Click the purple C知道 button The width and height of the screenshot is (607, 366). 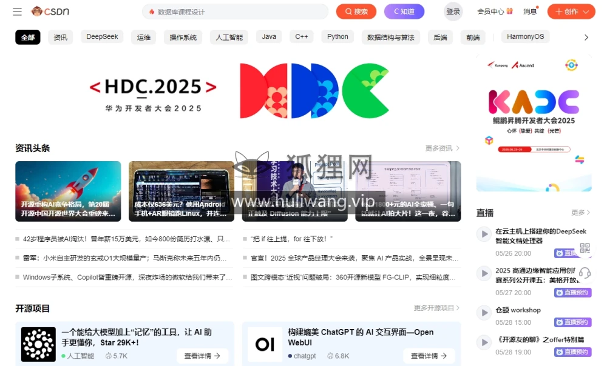(x=404, y=12)
